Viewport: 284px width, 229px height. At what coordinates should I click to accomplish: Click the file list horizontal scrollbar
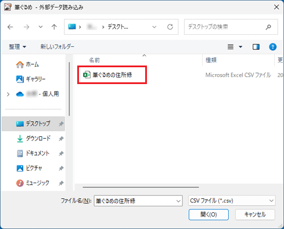[141, 187]
